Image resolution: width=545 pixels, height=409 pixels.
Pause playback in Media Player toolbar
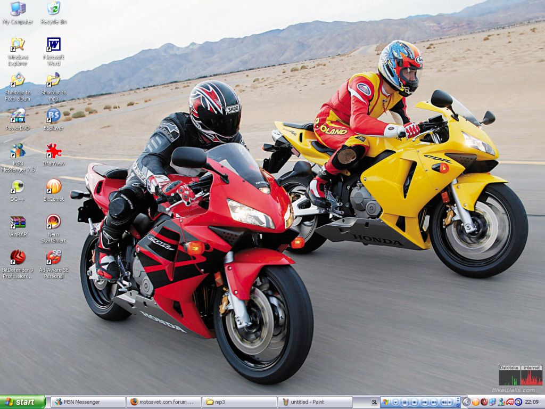(404, 403)
